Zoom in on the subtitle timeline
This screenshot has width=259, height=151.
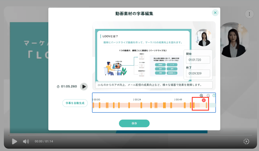201,95
